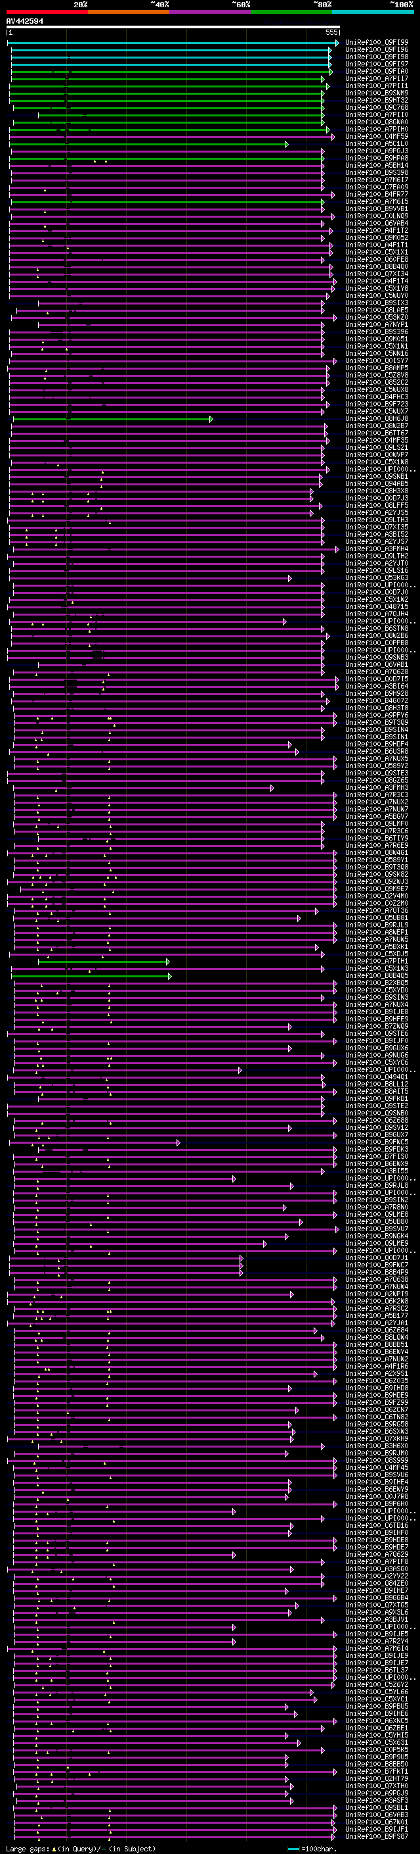Select the UniRef100_Q53KZ0 label

point(377,318)
